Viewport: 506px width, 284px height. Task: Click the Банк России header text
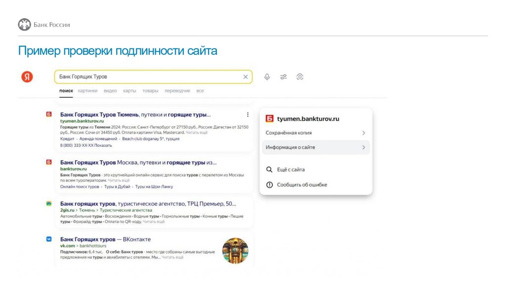[51, 25]
